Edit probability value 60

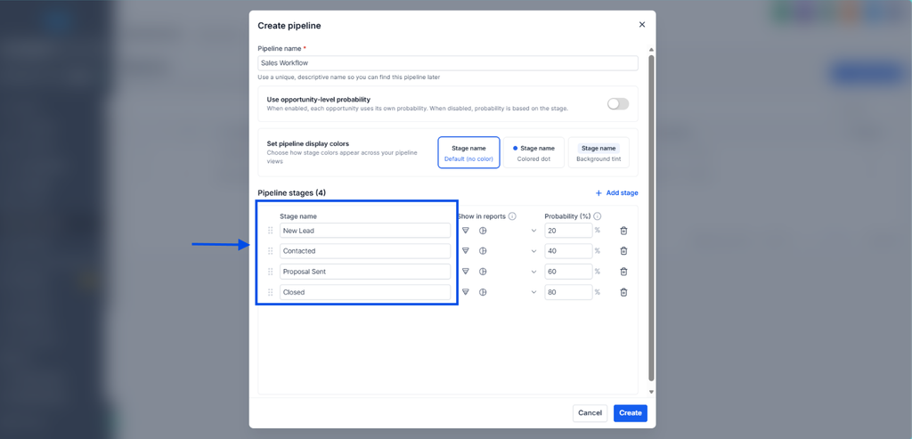(568, 272)
